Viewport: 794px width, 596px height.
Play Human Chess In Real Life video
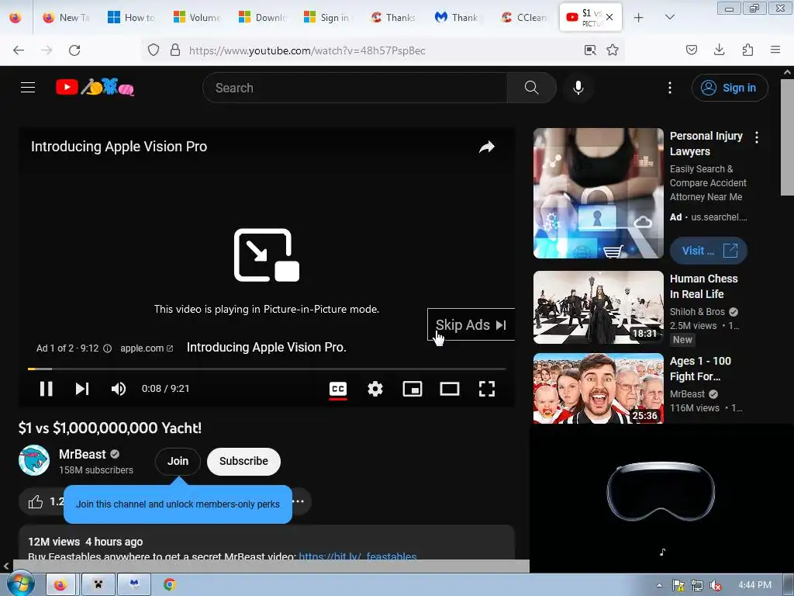598,307
